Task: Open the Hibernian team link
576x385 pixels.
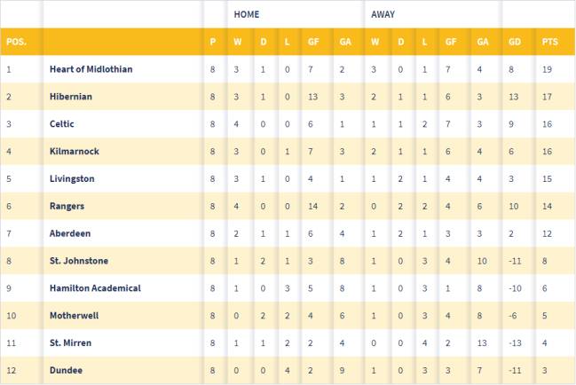Action: [70, 97]
